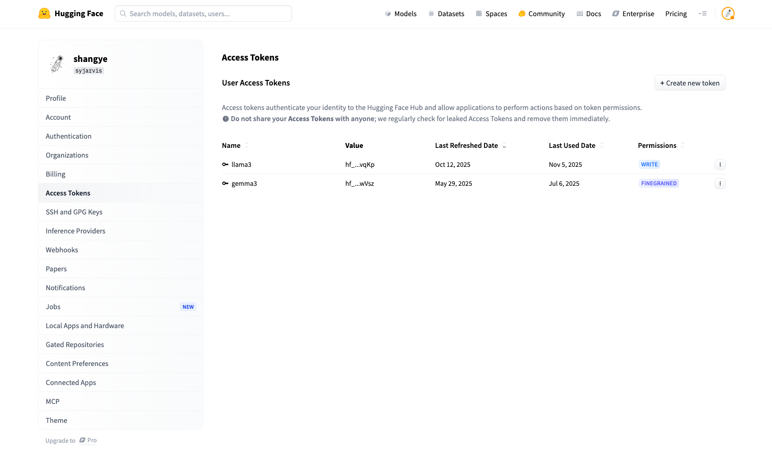Open the Community link in navbar

[x=541, y=14]
